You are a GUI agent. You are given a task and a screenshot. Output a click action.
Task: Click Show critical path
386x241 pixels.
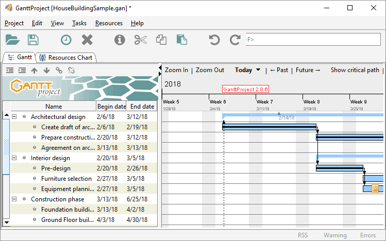coord(355,70)
